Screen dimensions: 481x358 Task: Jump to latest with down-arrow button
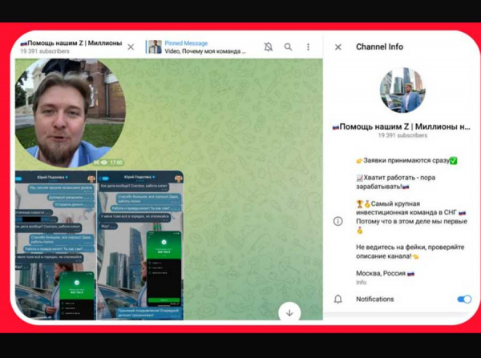289,312
